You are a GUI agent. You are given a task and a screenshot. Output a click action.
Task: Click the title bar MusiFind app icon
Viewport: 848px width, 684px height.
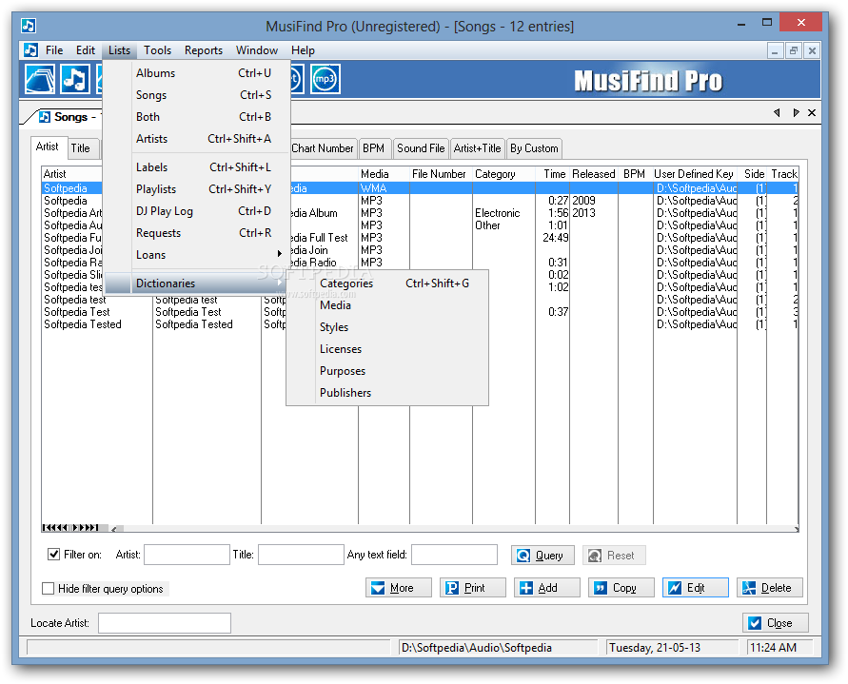tap(29, 26)
